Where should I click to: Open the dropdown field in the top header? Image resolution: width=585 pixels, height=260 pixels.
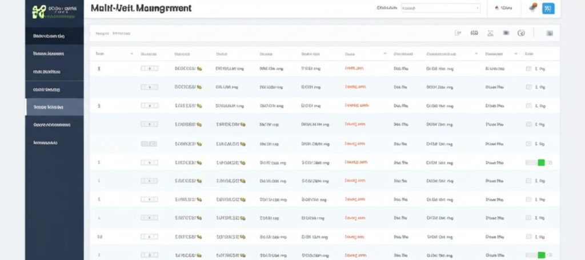click(x=440, y=8)
